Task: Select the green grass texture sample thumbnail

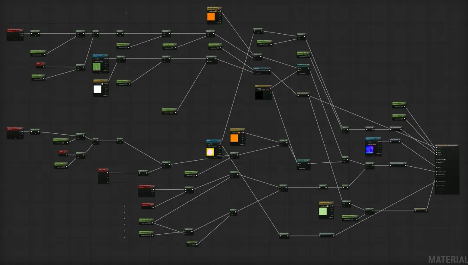Action: click(97, 67)
